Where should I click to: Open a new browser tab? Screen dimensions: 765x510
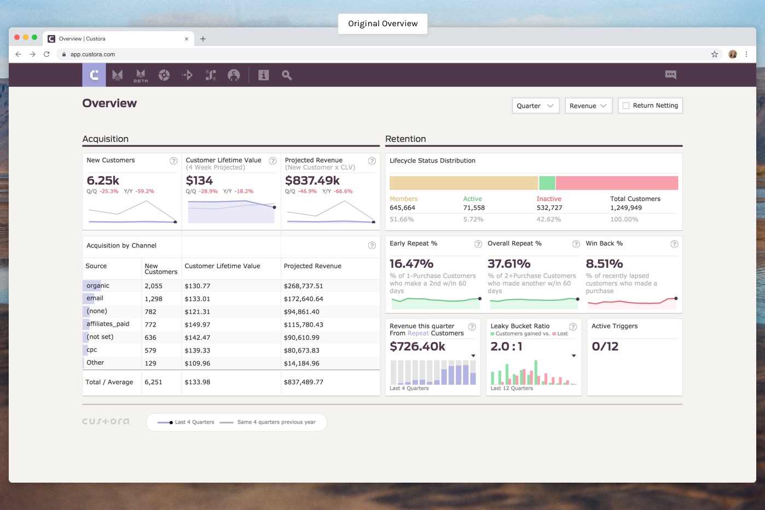click(203, 39)
